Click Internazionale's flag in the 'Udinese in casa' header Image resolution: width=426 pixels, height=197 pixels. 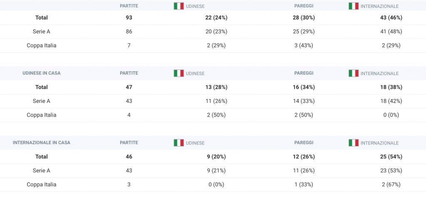[354, 73]
